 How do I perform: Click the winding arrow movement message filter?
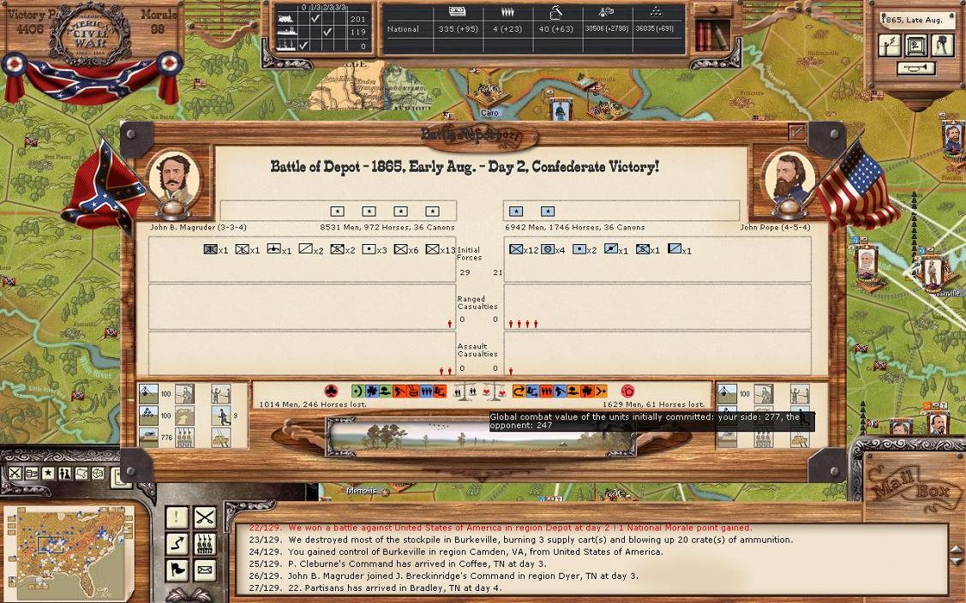pos(177,543)
